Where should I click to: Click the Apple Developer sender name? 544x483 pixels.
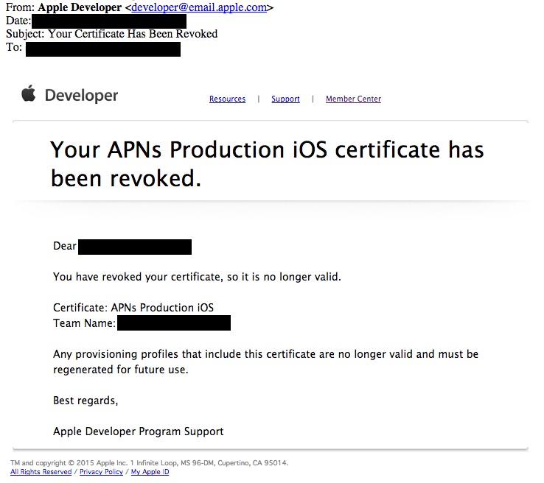point(80,8)
